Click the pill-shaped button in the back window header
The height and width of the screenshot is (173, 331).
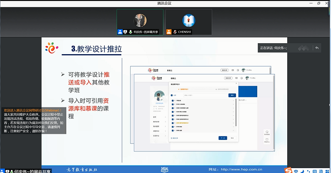[224, 70]
